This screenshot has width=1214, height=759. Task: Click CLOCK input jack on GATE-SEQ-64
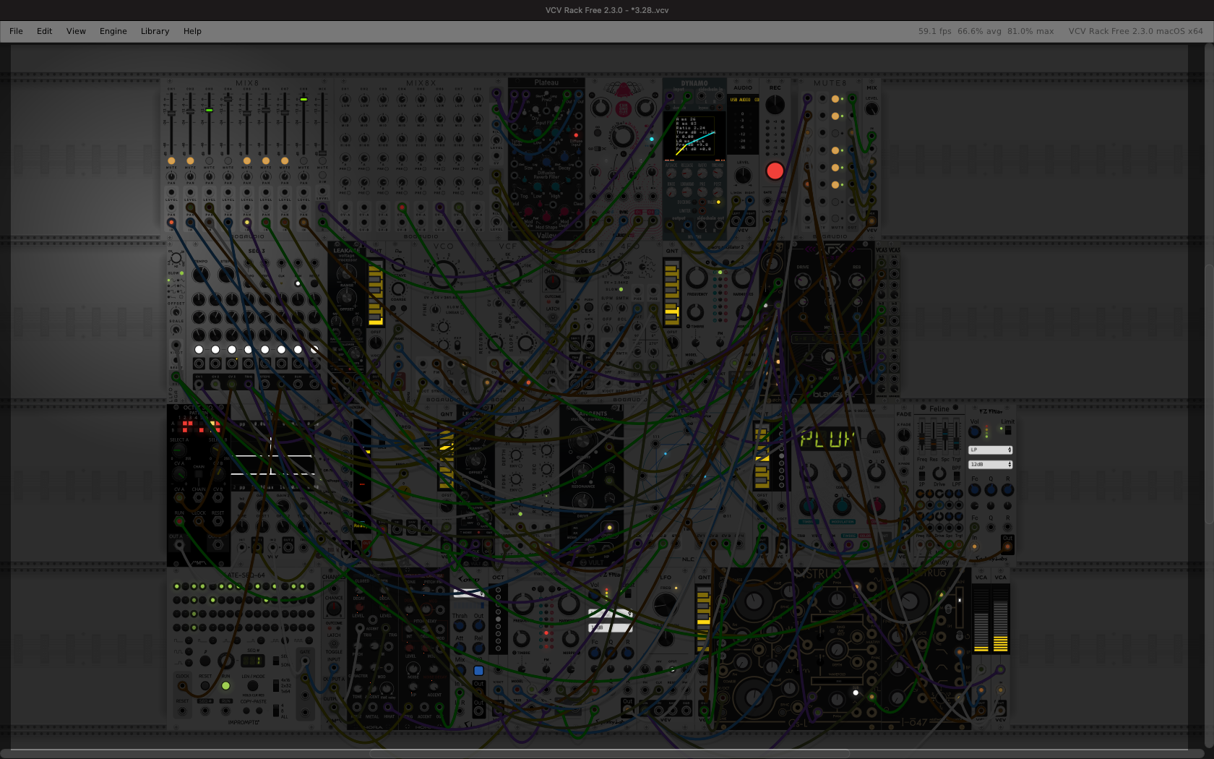pos(182,685)
